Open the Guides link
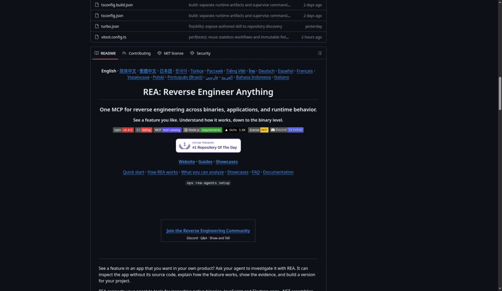502x291 pixels. coord(205,162)
